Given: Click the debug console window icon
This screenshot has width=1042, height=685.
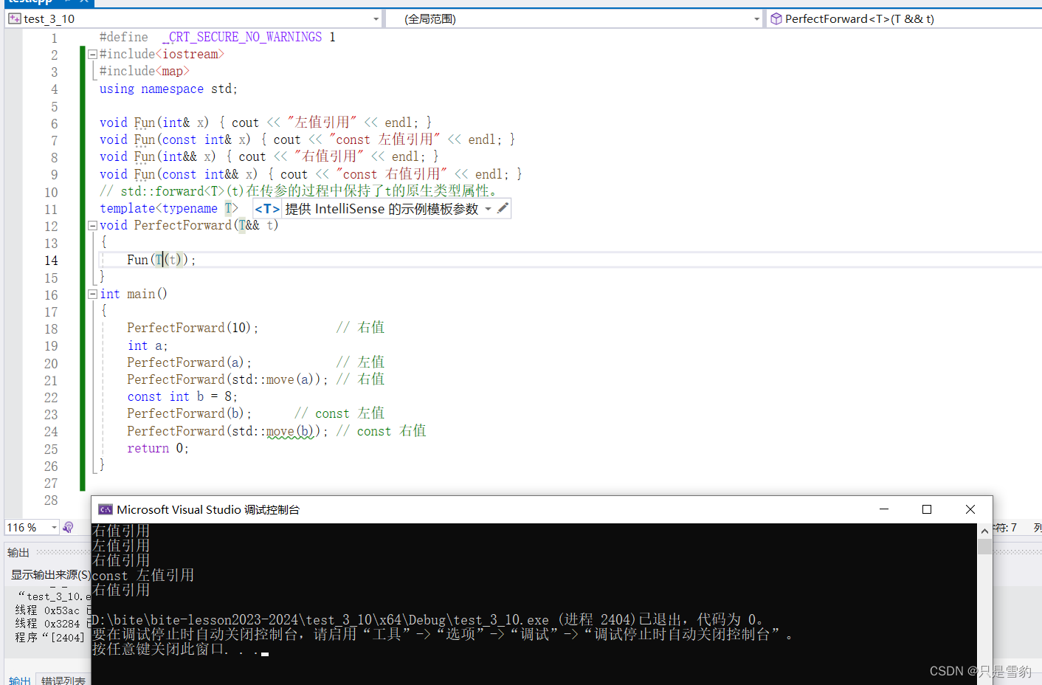Looking at the screenshot, I should (x=106, y=509).
